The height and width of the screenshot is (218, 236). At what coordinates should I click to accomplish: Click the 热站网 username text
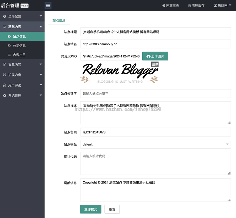click(222, 5)
